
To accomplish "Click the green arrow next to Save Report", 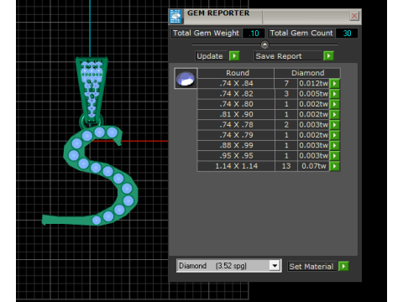I will point(328,56).
